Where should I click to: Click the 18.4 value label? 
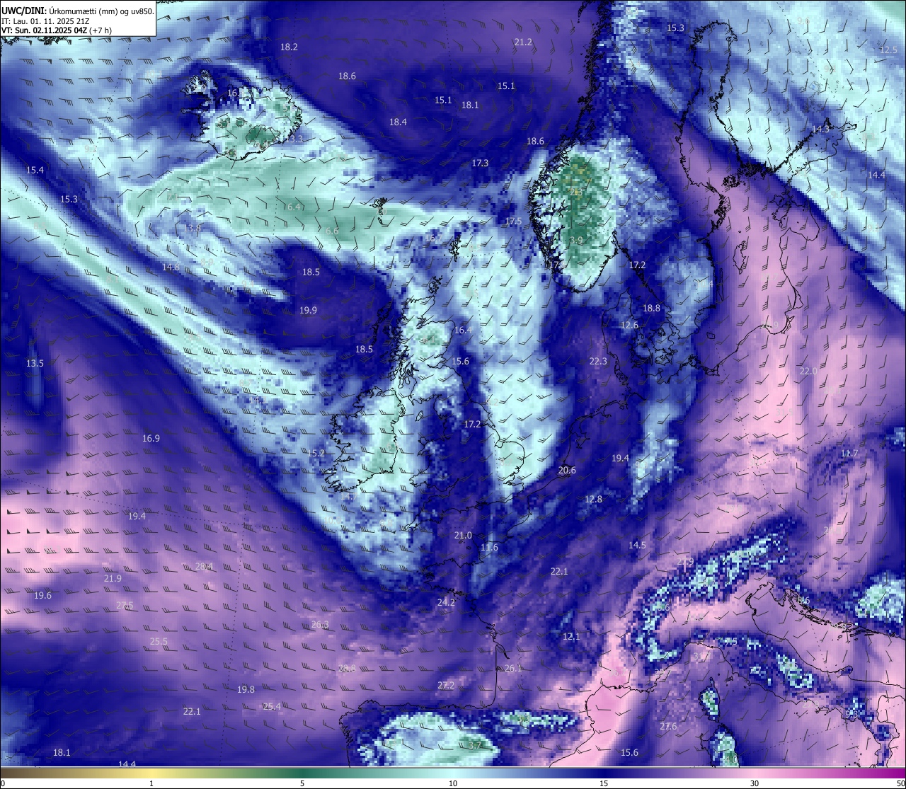pos(398,122)
